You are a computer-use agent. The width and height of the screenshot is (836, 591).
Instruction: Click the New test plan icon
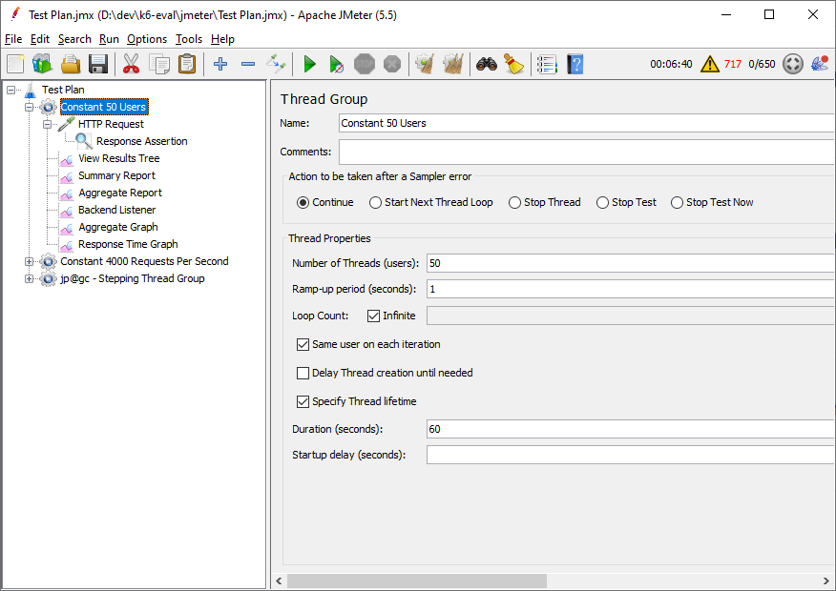click(15, 65)
